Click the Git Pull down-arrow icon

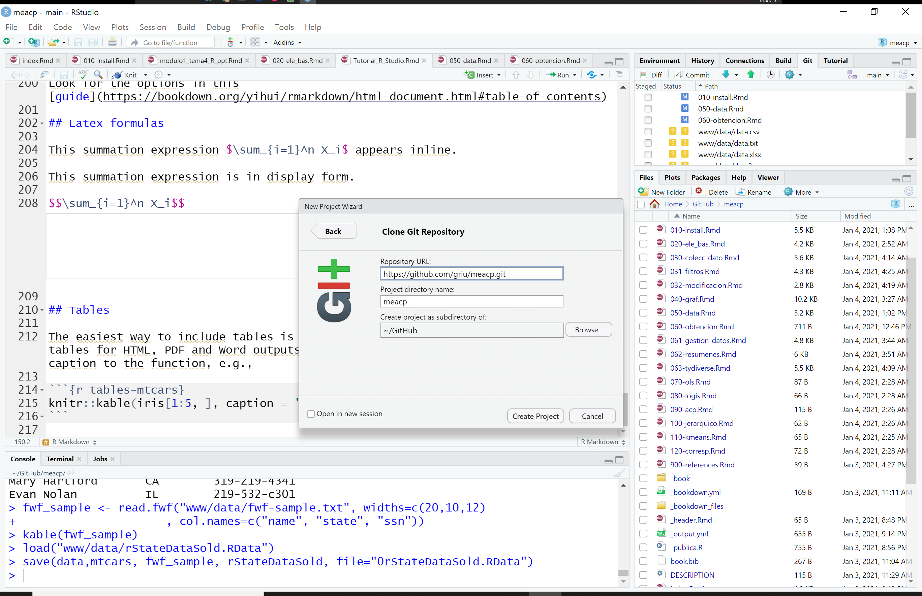[x=726, y=74]
